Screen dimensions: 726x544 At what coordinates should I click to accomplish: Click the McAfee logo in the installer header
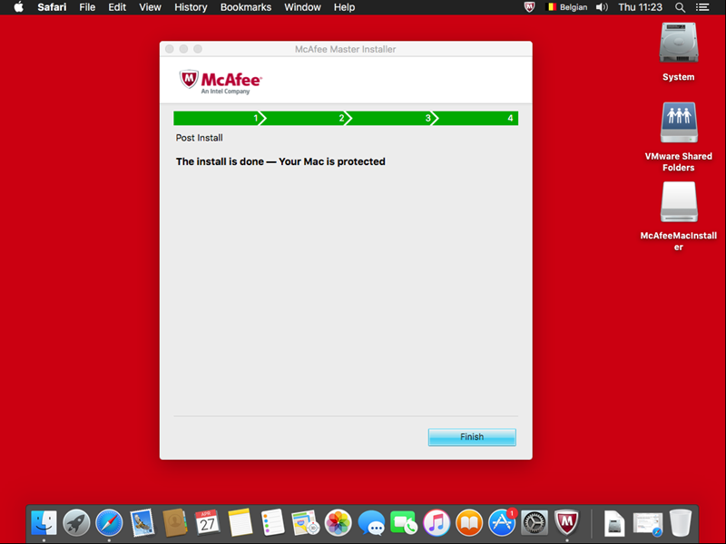coord(221,82)
